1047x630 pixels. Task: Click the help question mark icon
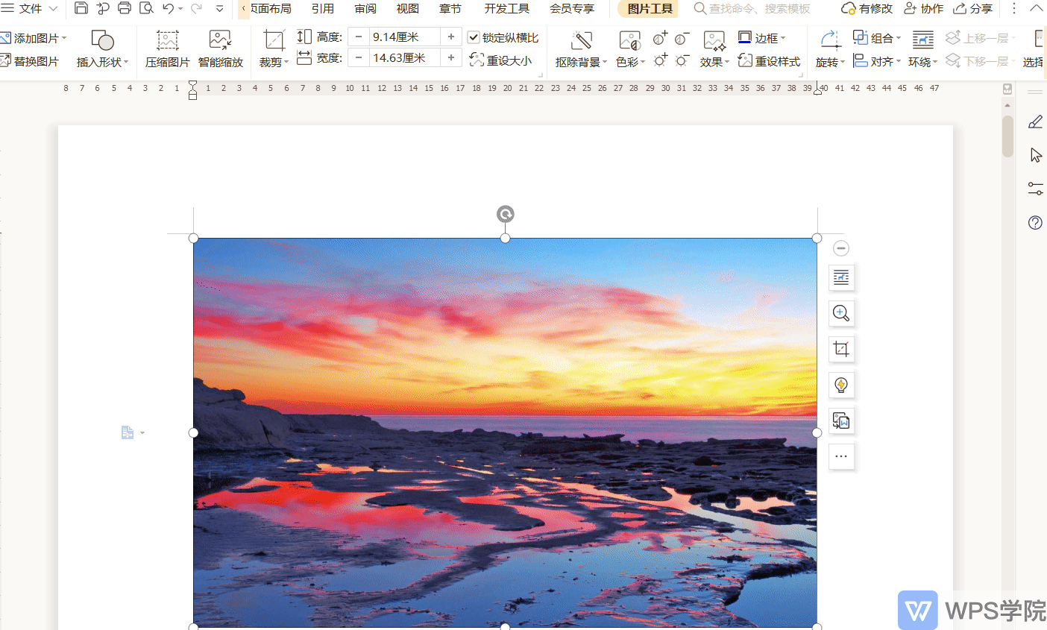point(1035,222)
